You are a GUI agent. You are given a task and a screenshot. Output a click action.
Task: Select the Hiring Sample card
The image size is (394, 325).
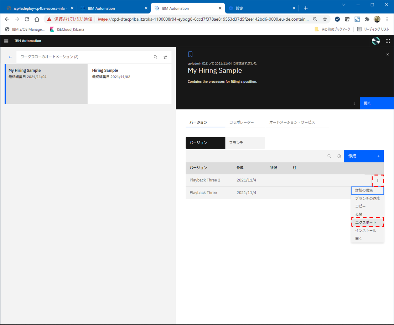point(130,84)
